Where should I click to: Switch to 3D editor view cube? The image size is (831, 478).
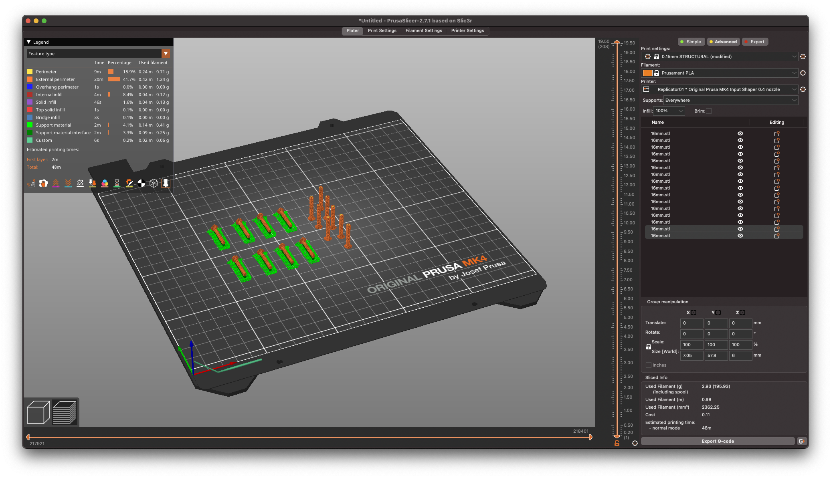click(38, 412)
